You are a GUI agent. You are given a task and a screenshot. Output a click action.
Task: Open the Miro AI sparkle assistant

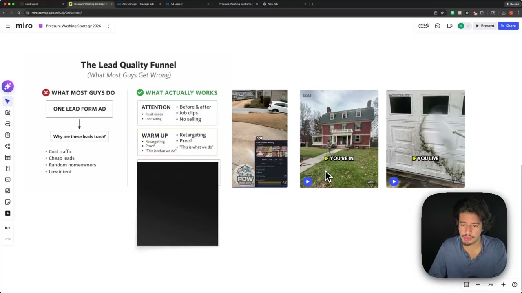click(x=8, y=86)
